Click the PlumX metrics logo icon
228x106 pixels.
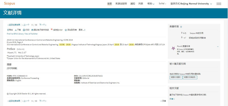pos(173,49)
